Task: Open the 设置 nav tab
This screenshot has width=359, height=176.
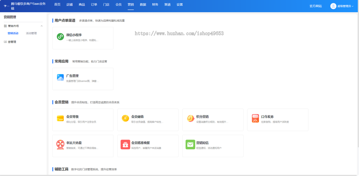Action: (x=180, y=5)
